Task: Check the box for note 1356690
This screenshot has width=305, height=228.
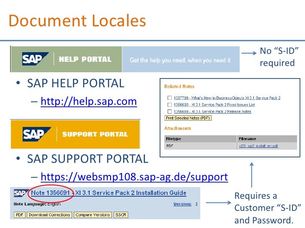Action: [x=170, y=105]
